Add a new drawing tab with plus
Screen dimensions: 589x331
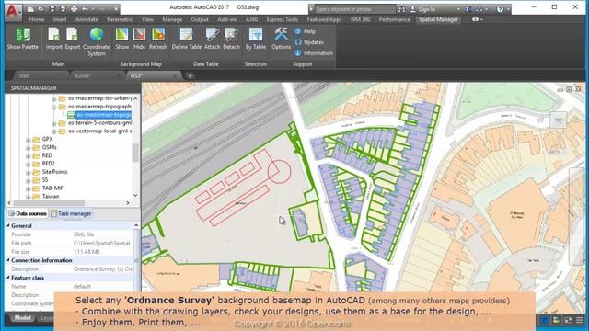click(x=191, y=76)
